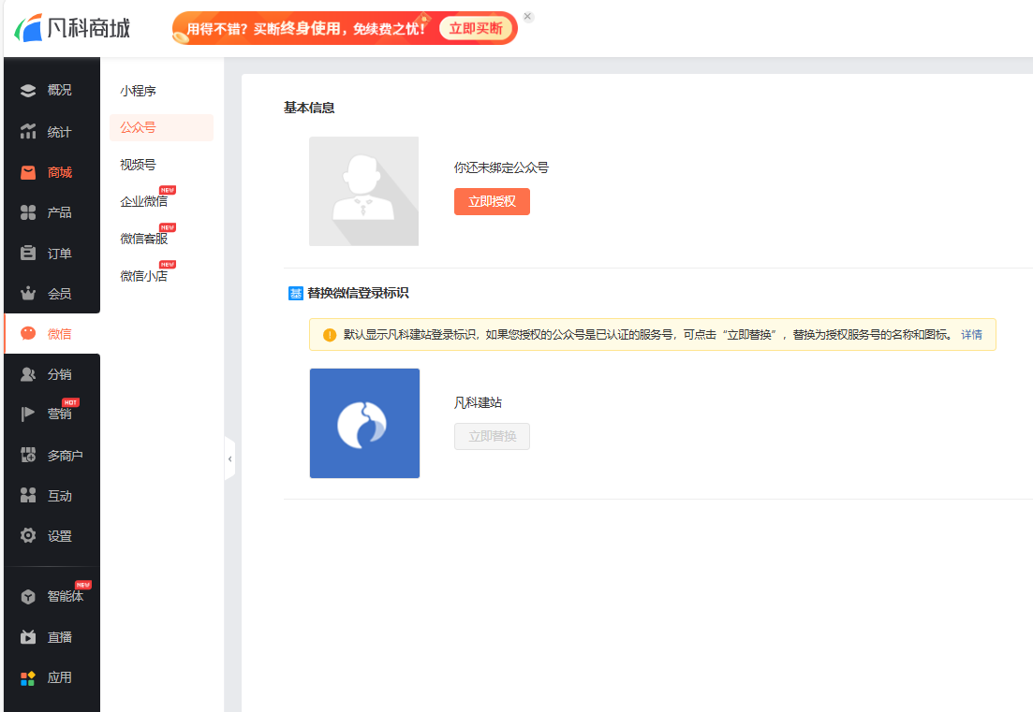1033x712 pixels.
Task: Open 订单 orders icon
Action: [28, 253]
